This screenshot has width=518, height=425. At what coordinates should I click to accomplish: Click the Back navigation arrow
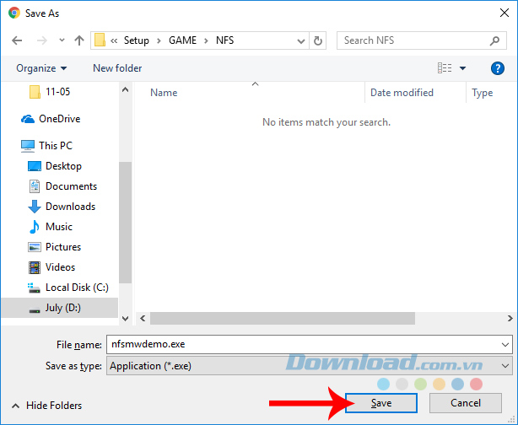click(17, 40)
